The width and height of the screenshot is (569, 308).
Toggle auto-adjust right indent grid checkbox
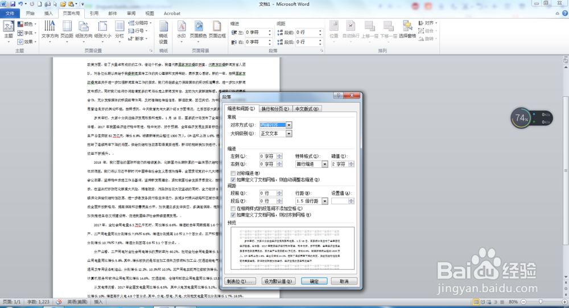[233, 179]
